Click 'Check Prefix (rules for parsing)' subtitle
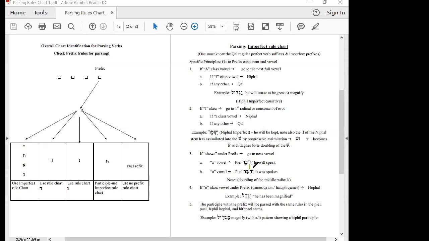 point(81,53)
